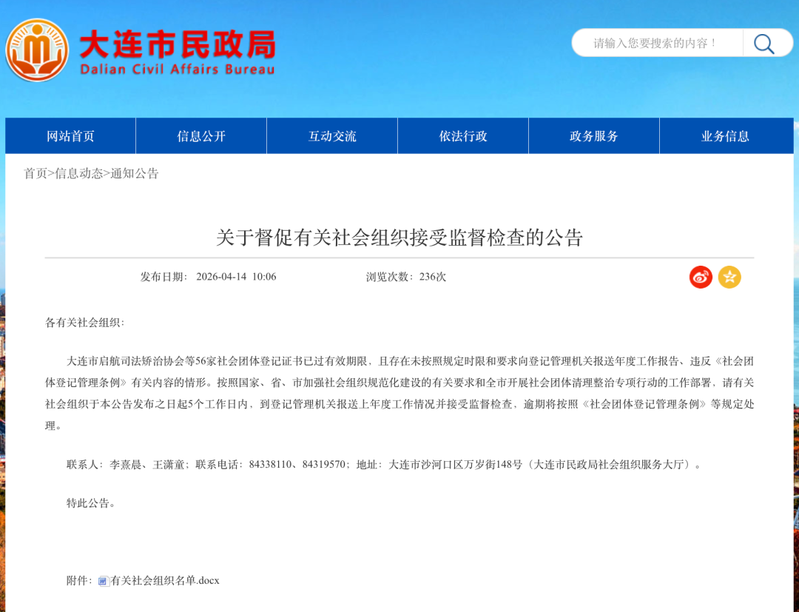The height and width of the screenshot is (612, 799).
Task: Click the 发布日期 2026-04-14 text
Action: 209,277
